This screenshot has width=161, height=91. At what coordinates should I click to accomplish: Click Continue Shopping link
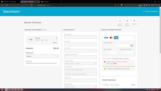tap(150, 11)
